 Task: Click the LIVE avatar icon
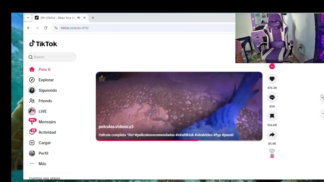32,111
